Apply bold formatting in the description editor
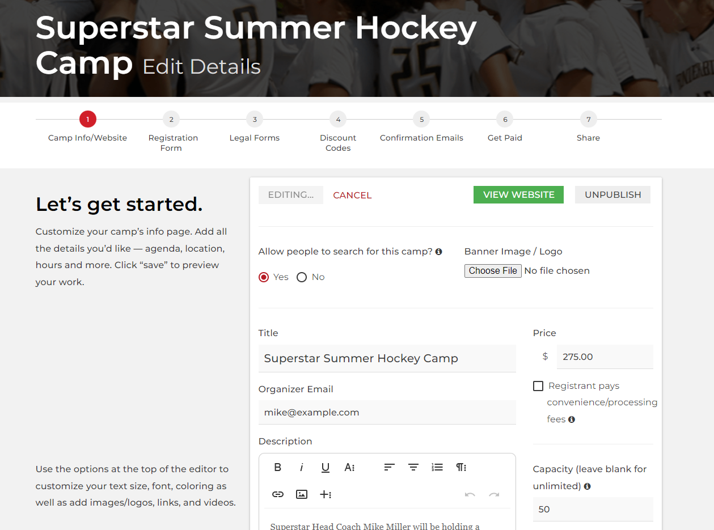 click(277, 467)
